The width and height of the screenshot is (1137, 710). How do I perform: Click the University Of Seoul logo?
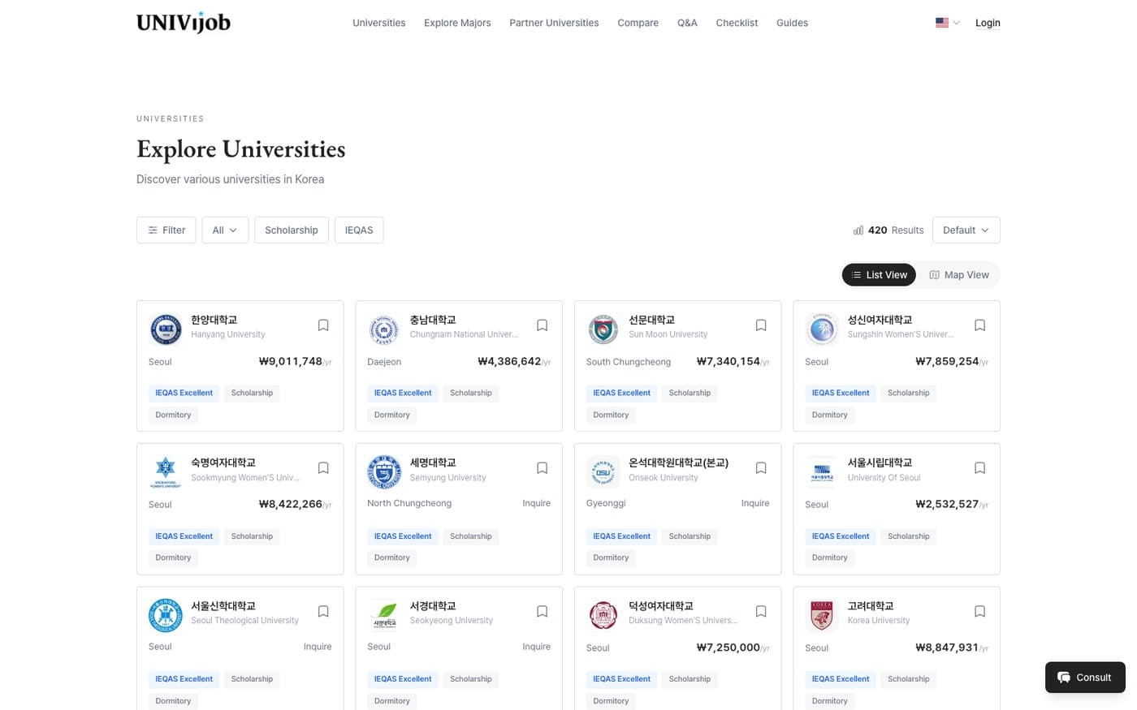(822, 472)
